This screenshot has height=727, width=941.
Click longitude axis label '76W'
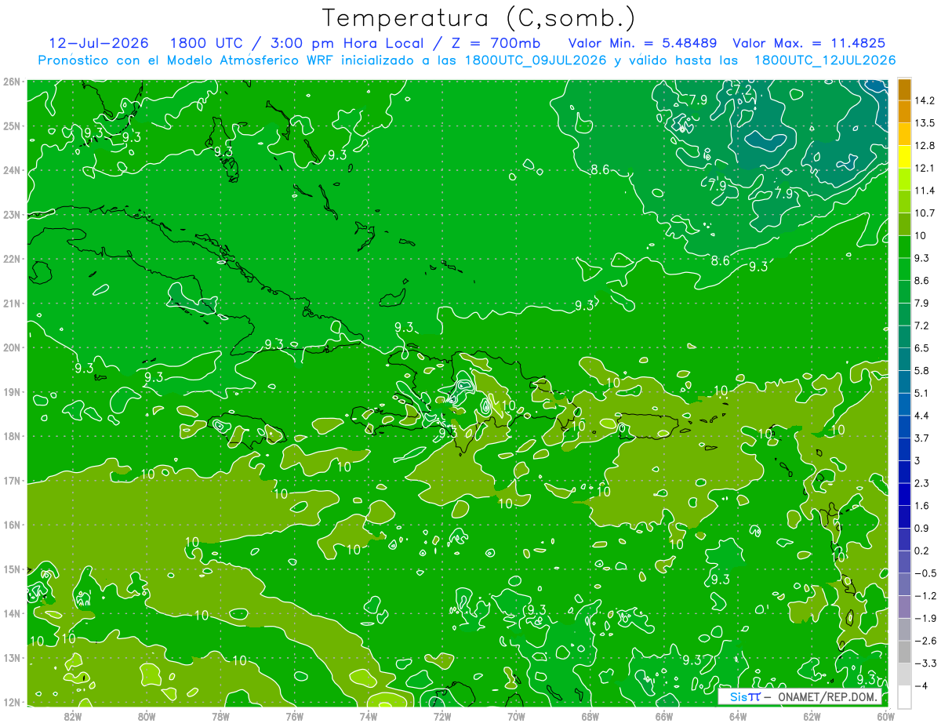295,716
